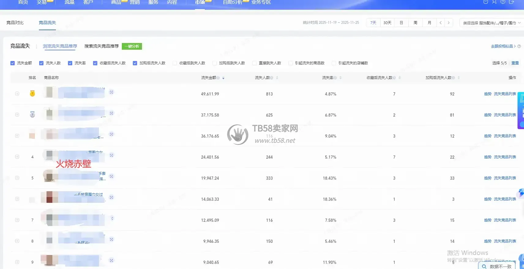Uncheck the 收藏后流失人数 checkbox
Viewport: 524px width, 269px height.
(x=95, y=63)
